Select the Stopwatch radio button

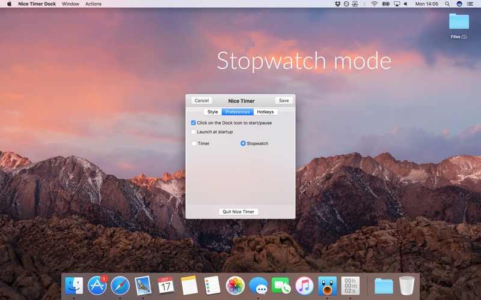point(243,143)
